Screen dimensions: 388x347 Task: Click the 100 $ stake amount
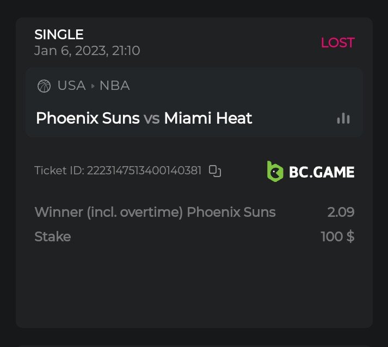click(x=337, y=237)
